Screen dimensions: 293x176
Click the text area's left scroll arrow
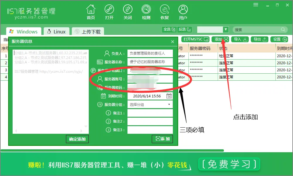coord(16,131)
